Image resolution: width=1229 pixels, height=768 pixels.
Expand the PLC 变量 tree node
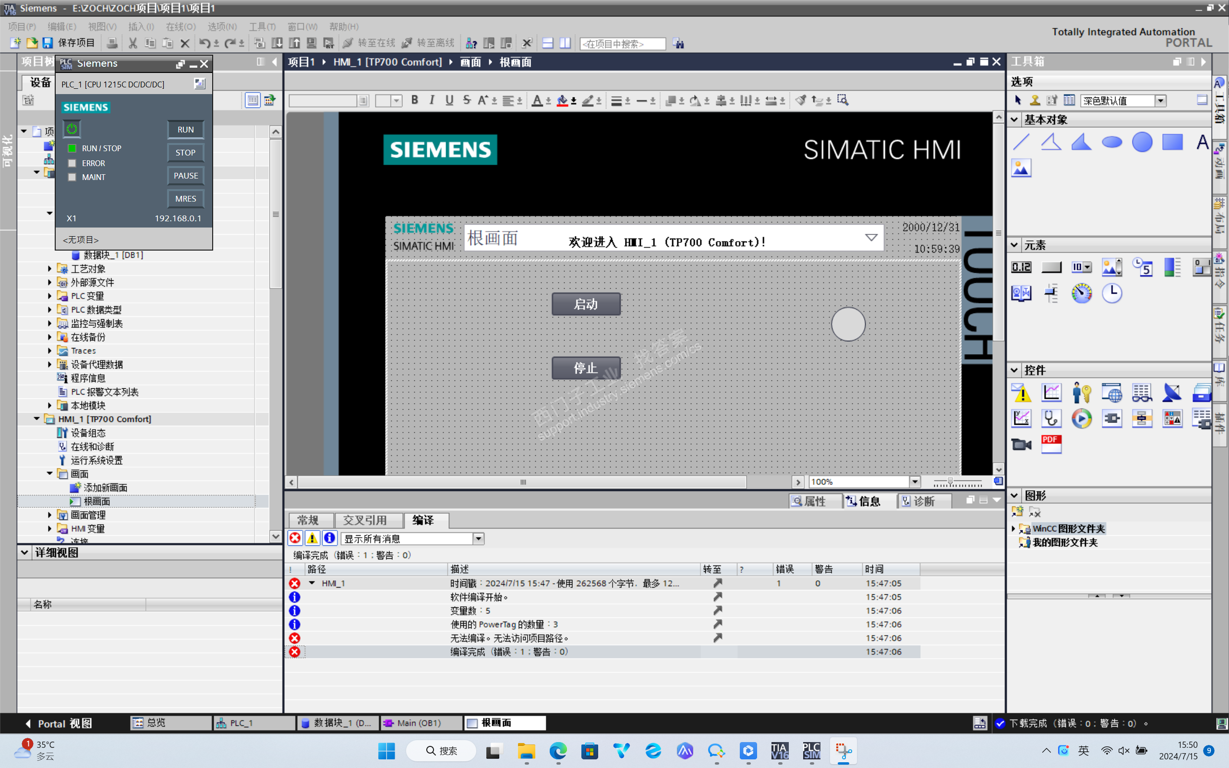click(x=50, y=296)
